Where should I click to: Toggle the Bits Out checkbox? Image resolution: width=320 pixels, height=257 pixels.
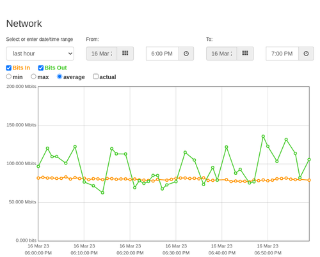(41, 68)
